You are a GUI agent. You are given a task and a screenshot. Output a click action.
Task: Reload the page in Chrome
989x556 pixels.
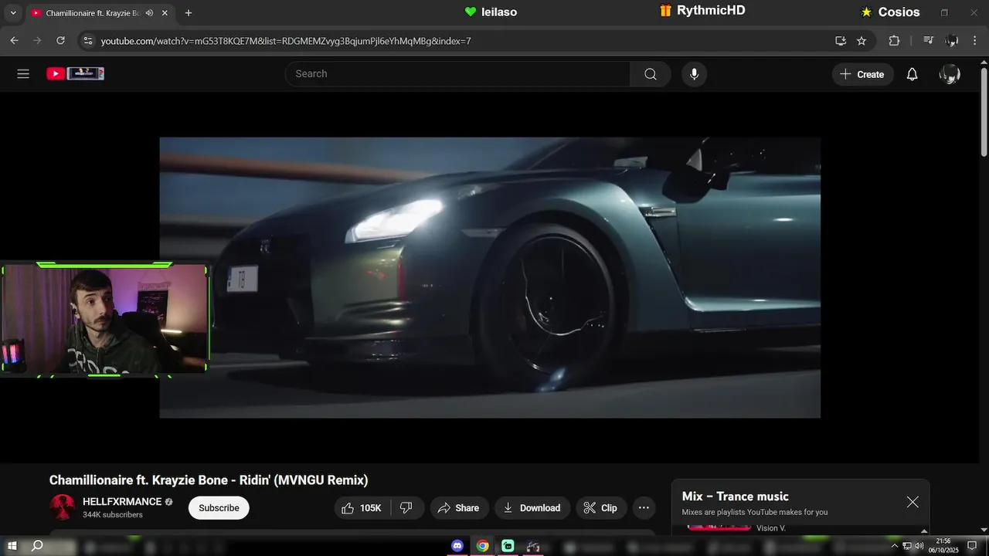coord(60,40)
